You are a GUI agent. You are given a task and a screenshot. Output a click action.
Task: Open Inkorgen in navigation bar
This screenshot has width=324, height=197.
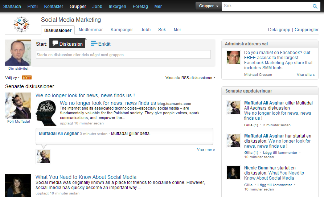coord(117,7)
